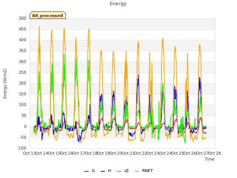Viewport: 237px width, 178px height.
Task: Click the Oct 13 x-axis label
Action: click(29, 153)
